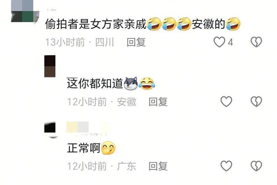Dislike the 这你都知道 reply
Image resolution: width=277 pixels, height=185 pixels.
pos(256,101)
